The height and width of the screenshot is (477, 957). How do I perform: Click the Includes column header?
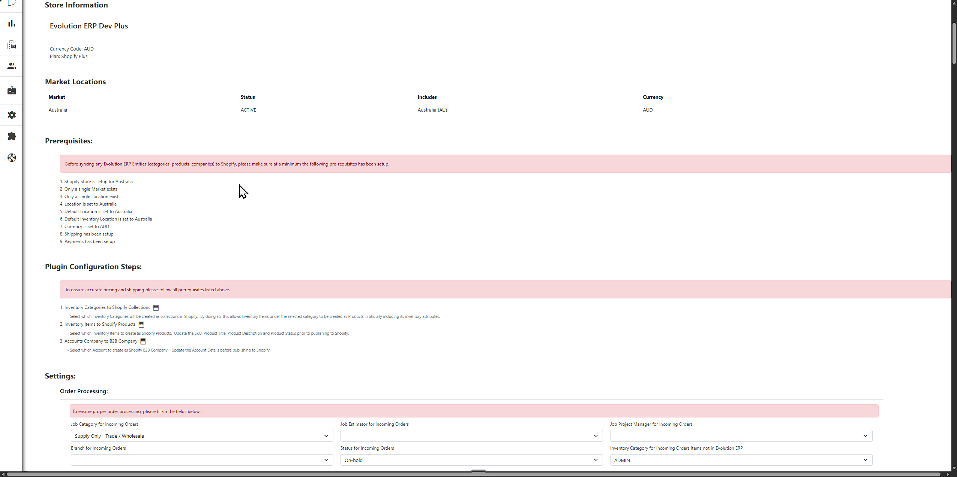(427, 97)
